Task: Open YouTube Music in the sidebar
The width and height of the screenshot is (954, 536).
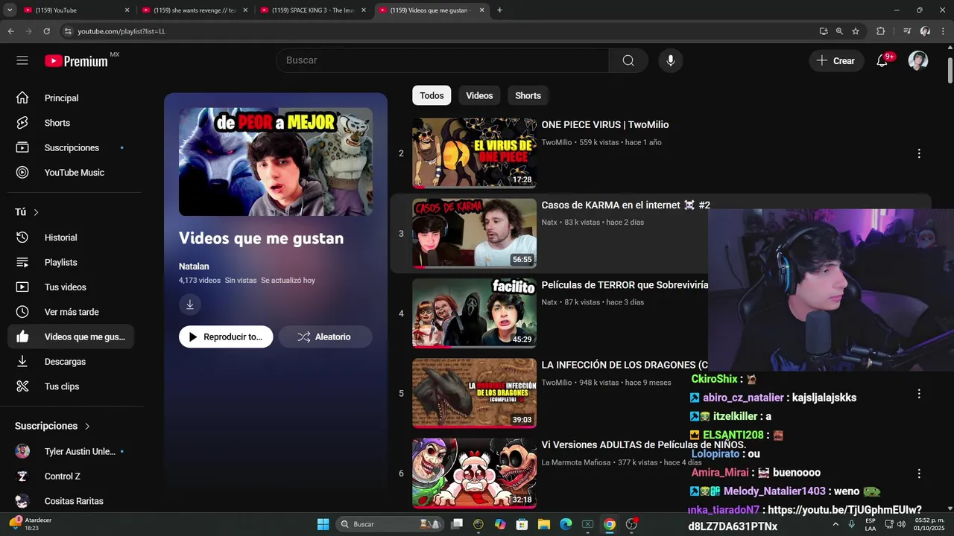Action: tap(71, 172)
